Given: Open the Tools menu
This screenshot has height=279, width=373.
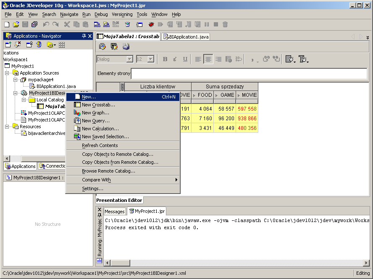Looking at the screenshot, I should click(142, 14).
